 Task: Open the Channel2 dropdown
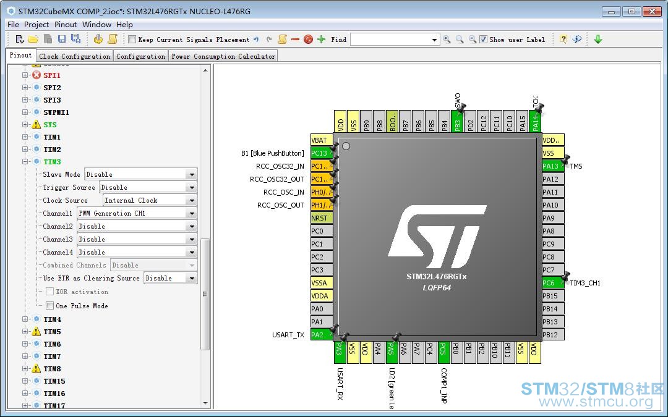[192, 226]
